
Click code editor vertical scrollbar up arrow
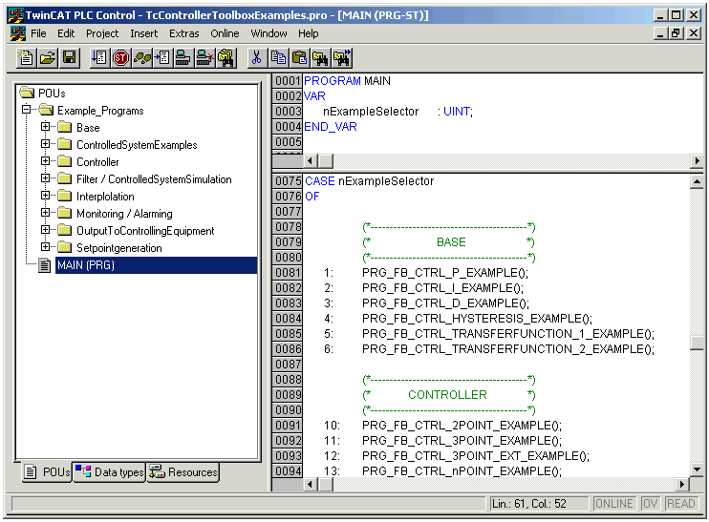697,182
